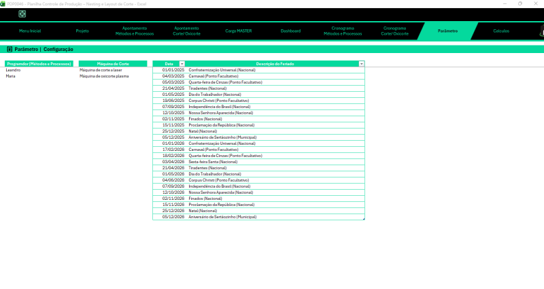
Task: Click the Excel app icon in title bar
Action: click(x=3, y=3)
